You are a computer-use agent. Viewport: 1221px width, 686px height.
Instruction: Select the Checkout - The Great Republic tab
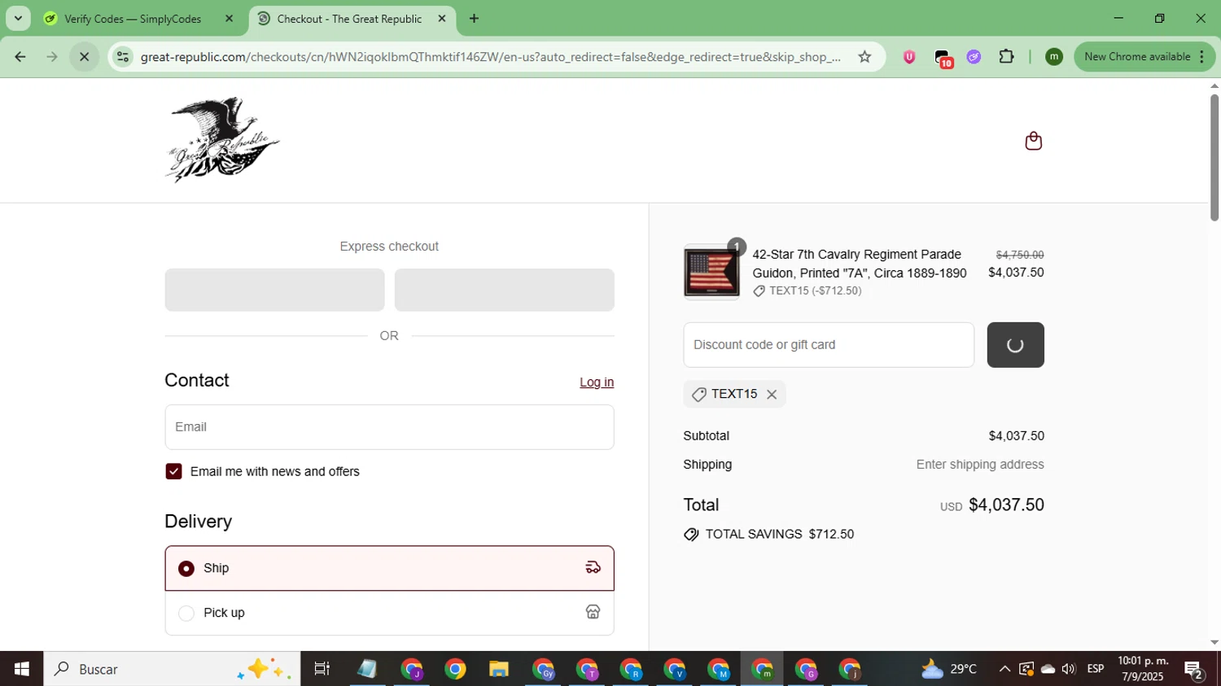pyautogui.click(x=349, y=19)
